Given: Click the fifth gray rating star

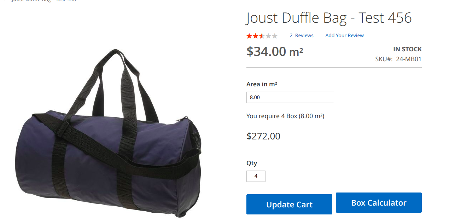Looking at the screenshot, I should 275,36.
